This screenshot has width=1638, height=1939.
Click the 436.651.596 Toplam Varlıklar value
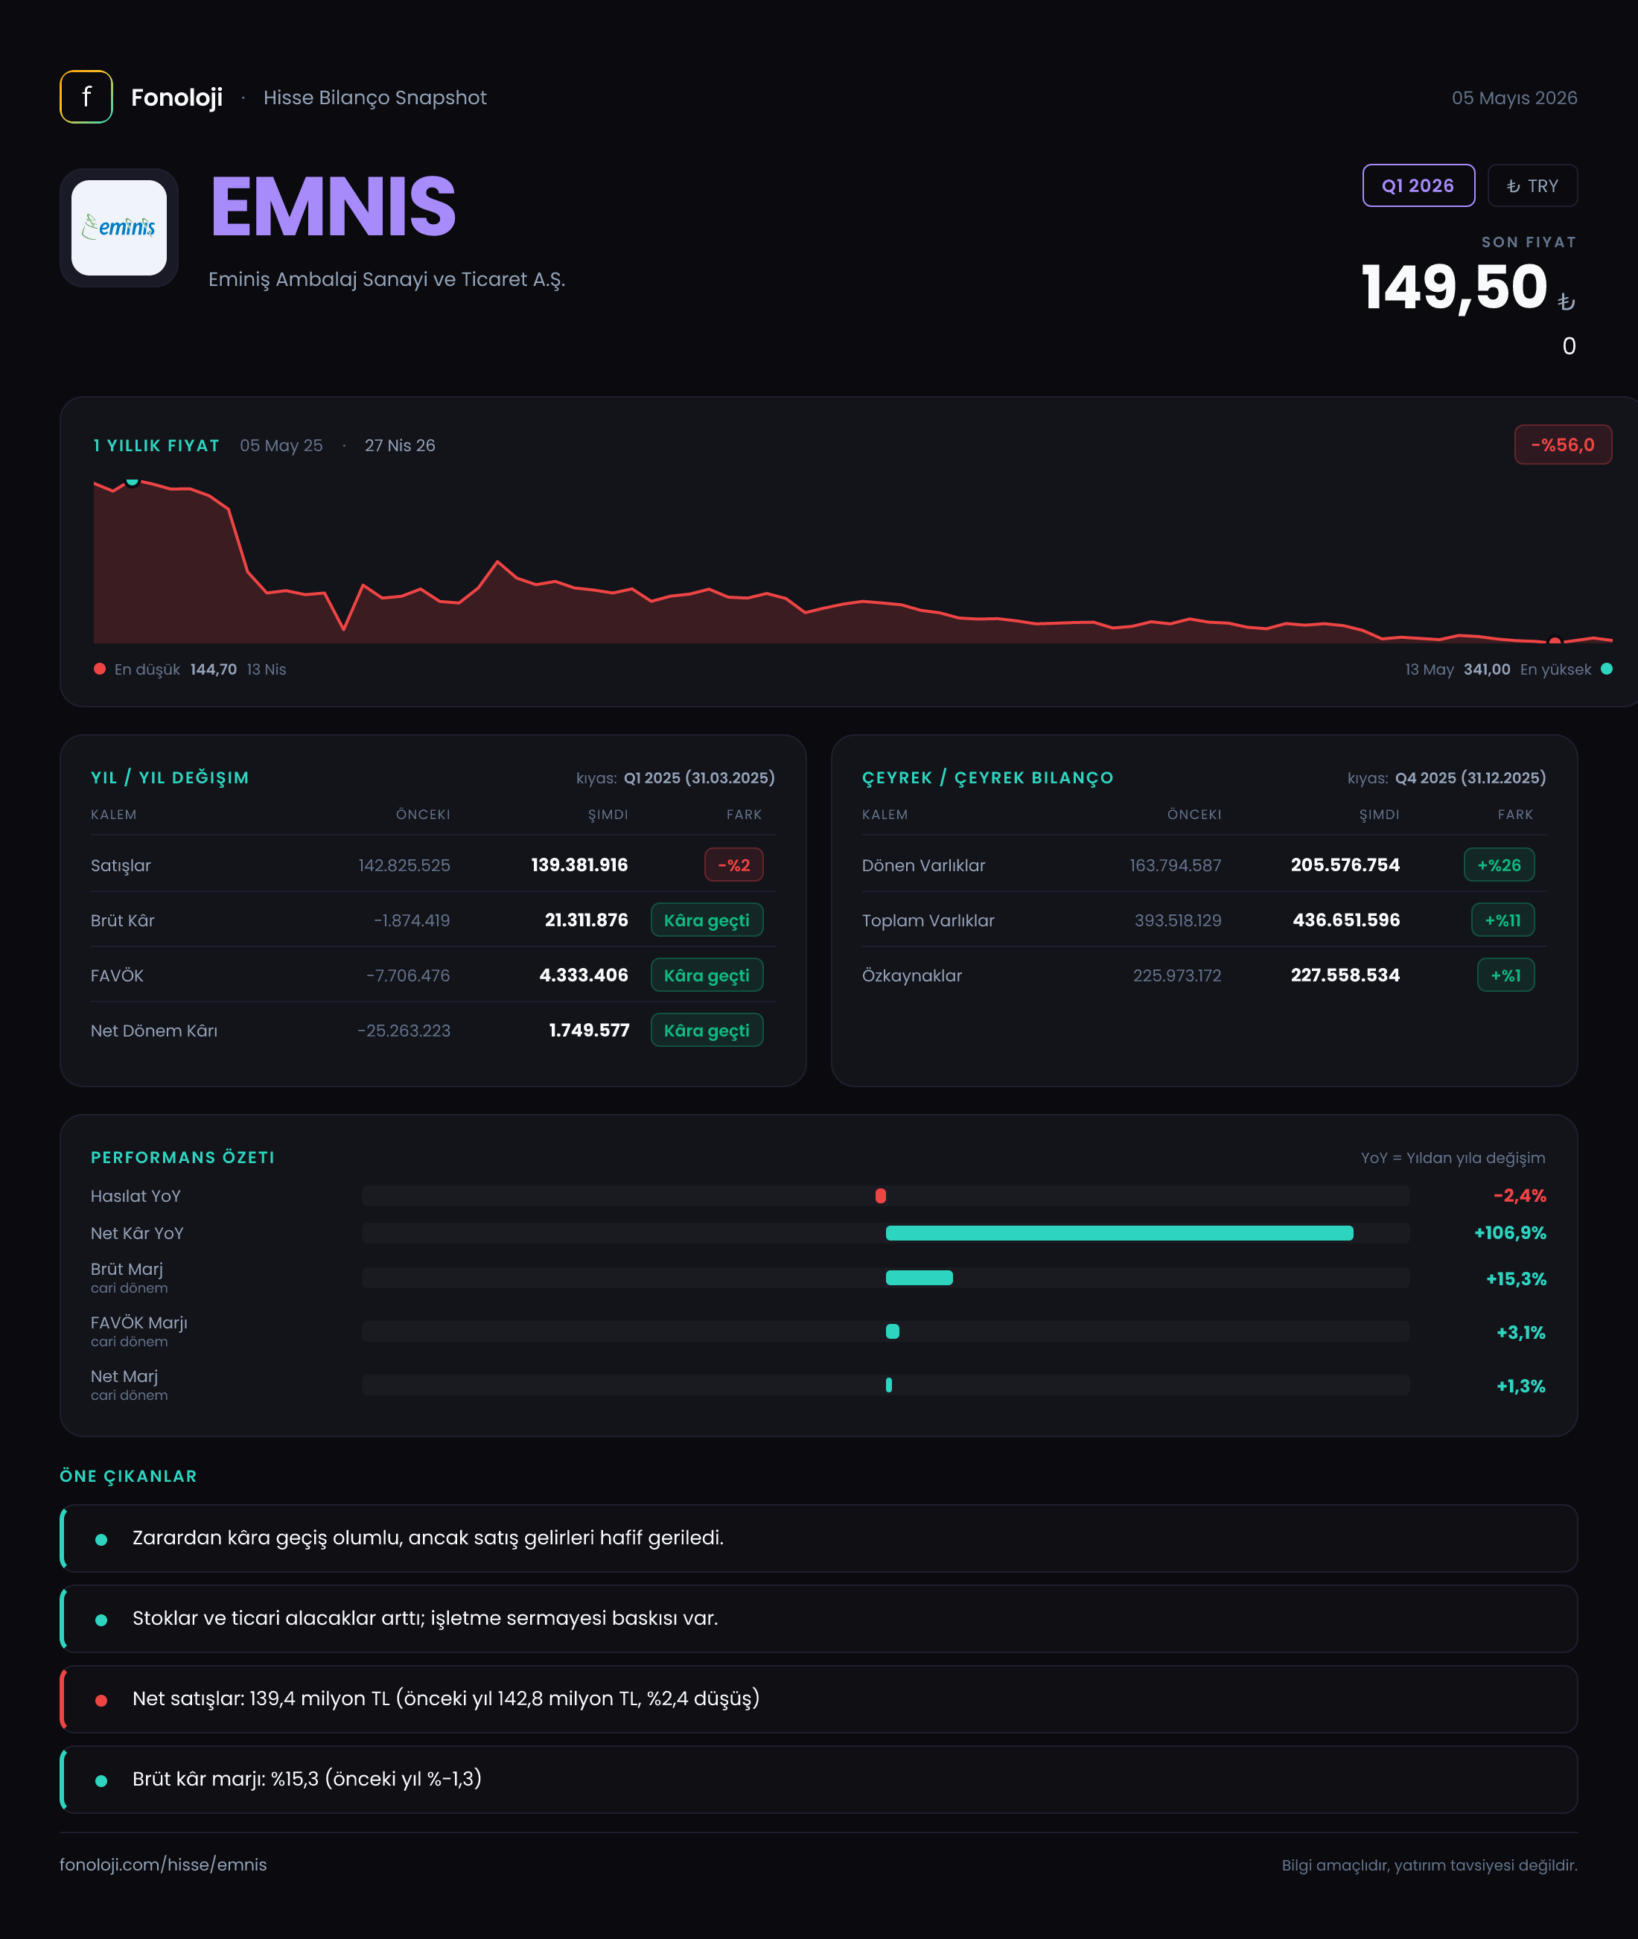coord(1346,920)
